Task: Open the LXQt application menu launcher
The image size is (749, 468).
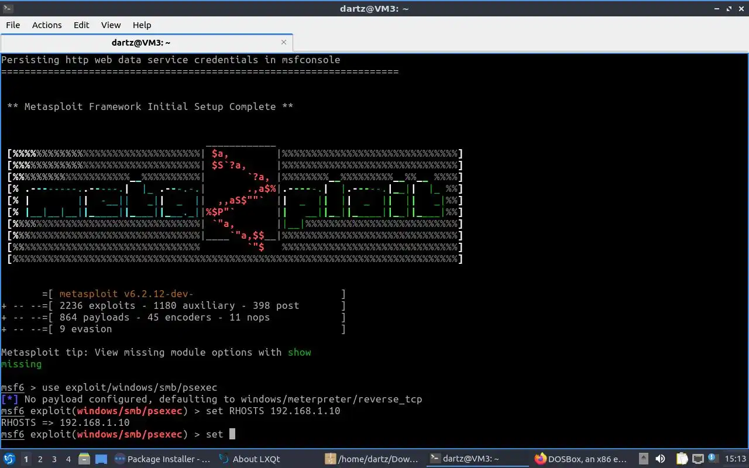Action: pyautogui.click(x=9, y=459)
